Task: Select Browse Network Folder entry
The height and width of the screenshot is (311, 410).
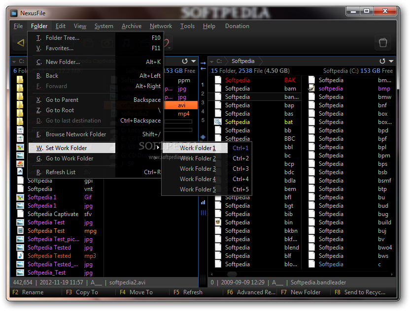Action: (96, 134)
